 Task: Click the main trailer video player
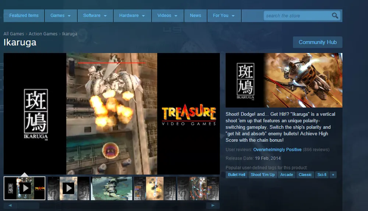[x=112, y=114]
